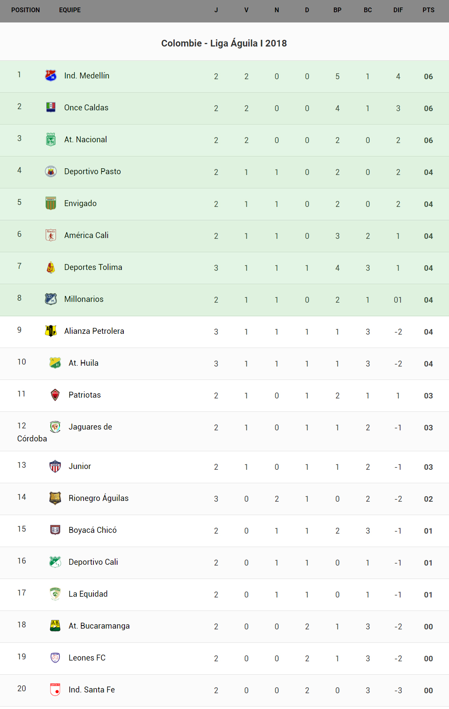Click the Once Caldas team logo
449x709 pixels.
tap(51, 107)
